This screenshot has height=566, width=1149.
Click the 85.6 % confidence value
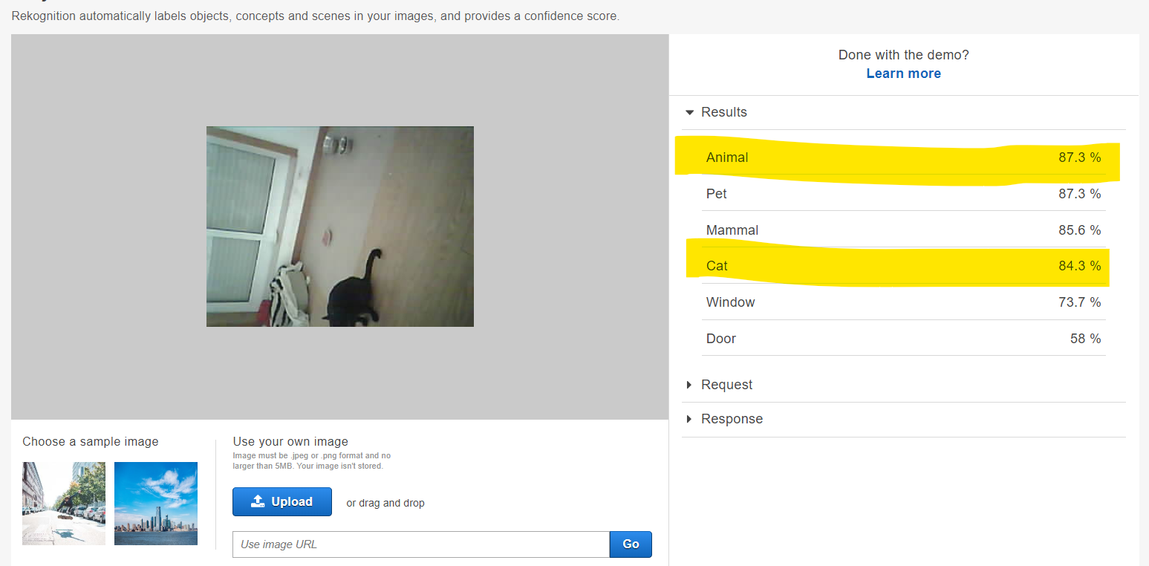pyautogui.click(x=1079, y=230)
